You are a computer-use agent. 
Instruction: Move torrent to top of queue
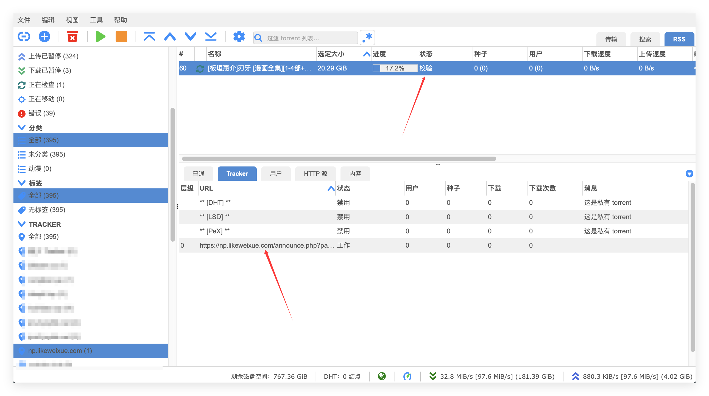click(149, 36)
